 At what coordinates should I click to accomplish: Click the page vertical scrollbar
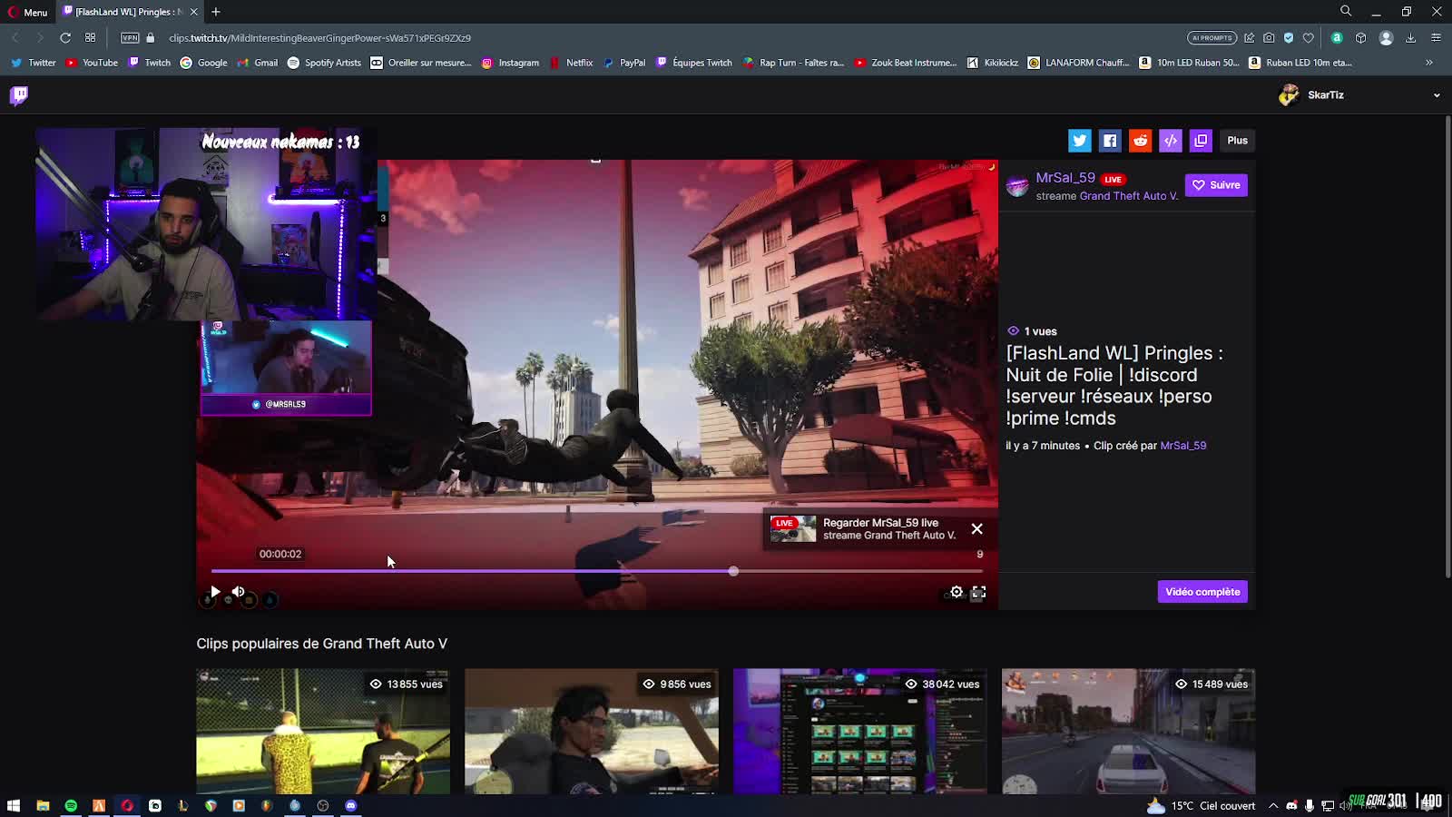pos(1447,345)
